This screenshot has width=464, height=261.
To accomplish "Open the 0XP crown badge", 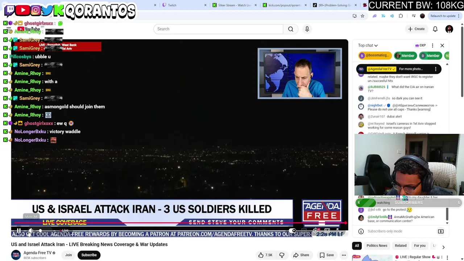I will (x=420, y=45).
